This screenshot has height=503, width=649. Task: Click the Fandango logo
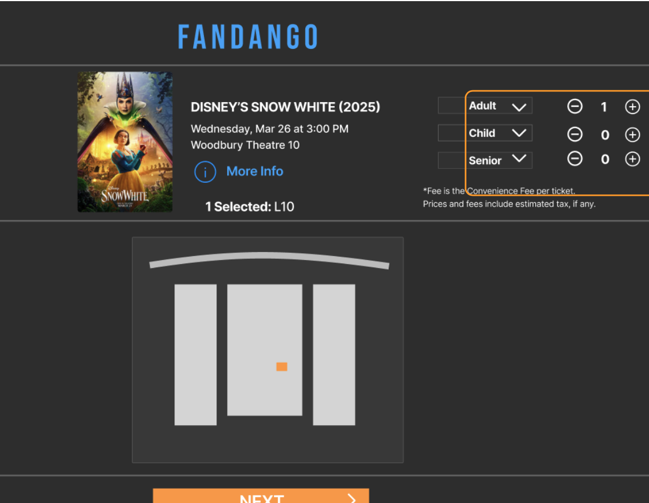pyautogui.click(x=248, y=36)
